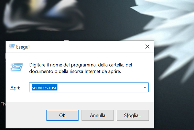Click the Esegui window title text
This screenshot has height=130, width=194.
(23, 47)
